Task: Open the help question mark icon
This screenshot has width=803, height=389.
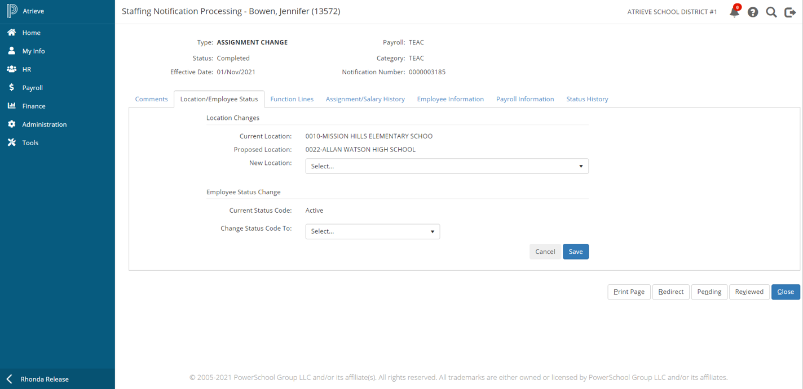Action: tap(753, 12)
